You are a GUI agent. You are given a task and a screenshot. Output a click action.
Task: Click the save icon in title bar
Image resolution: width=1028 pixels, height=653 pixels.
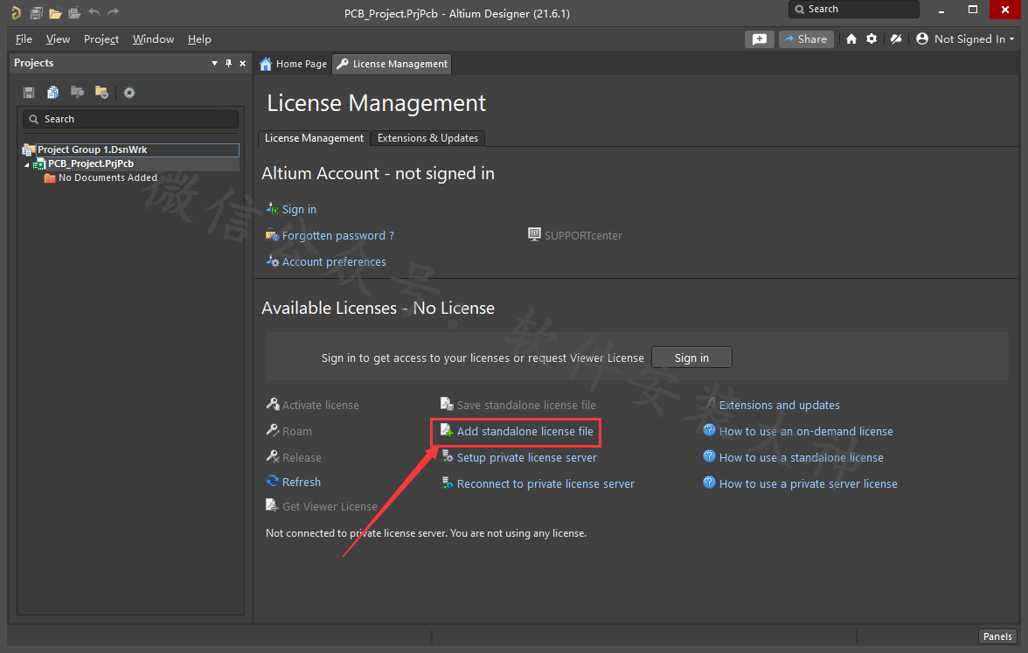point(37,12)
